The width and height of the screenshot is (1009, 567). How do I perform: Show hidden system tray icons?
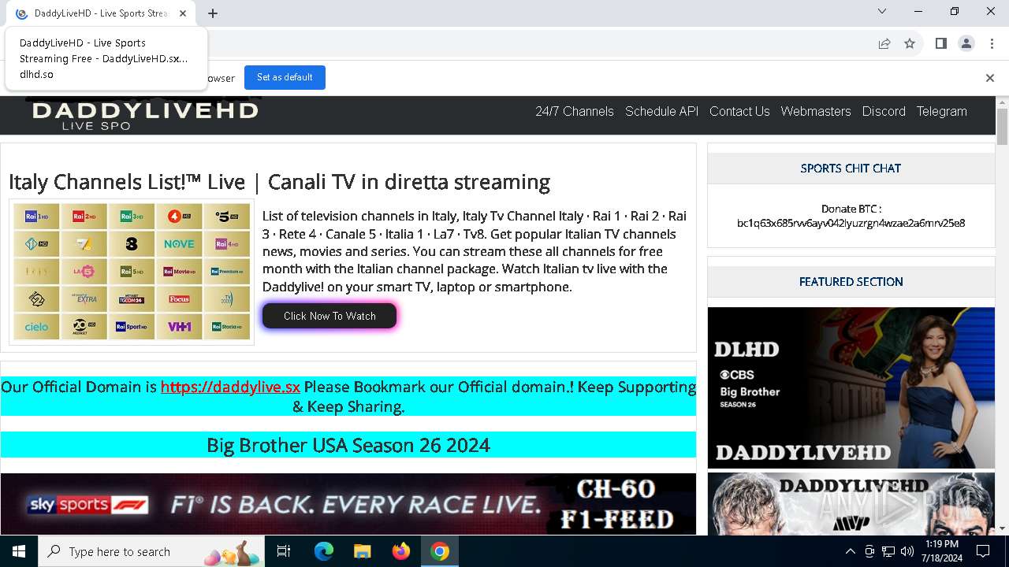850,551
